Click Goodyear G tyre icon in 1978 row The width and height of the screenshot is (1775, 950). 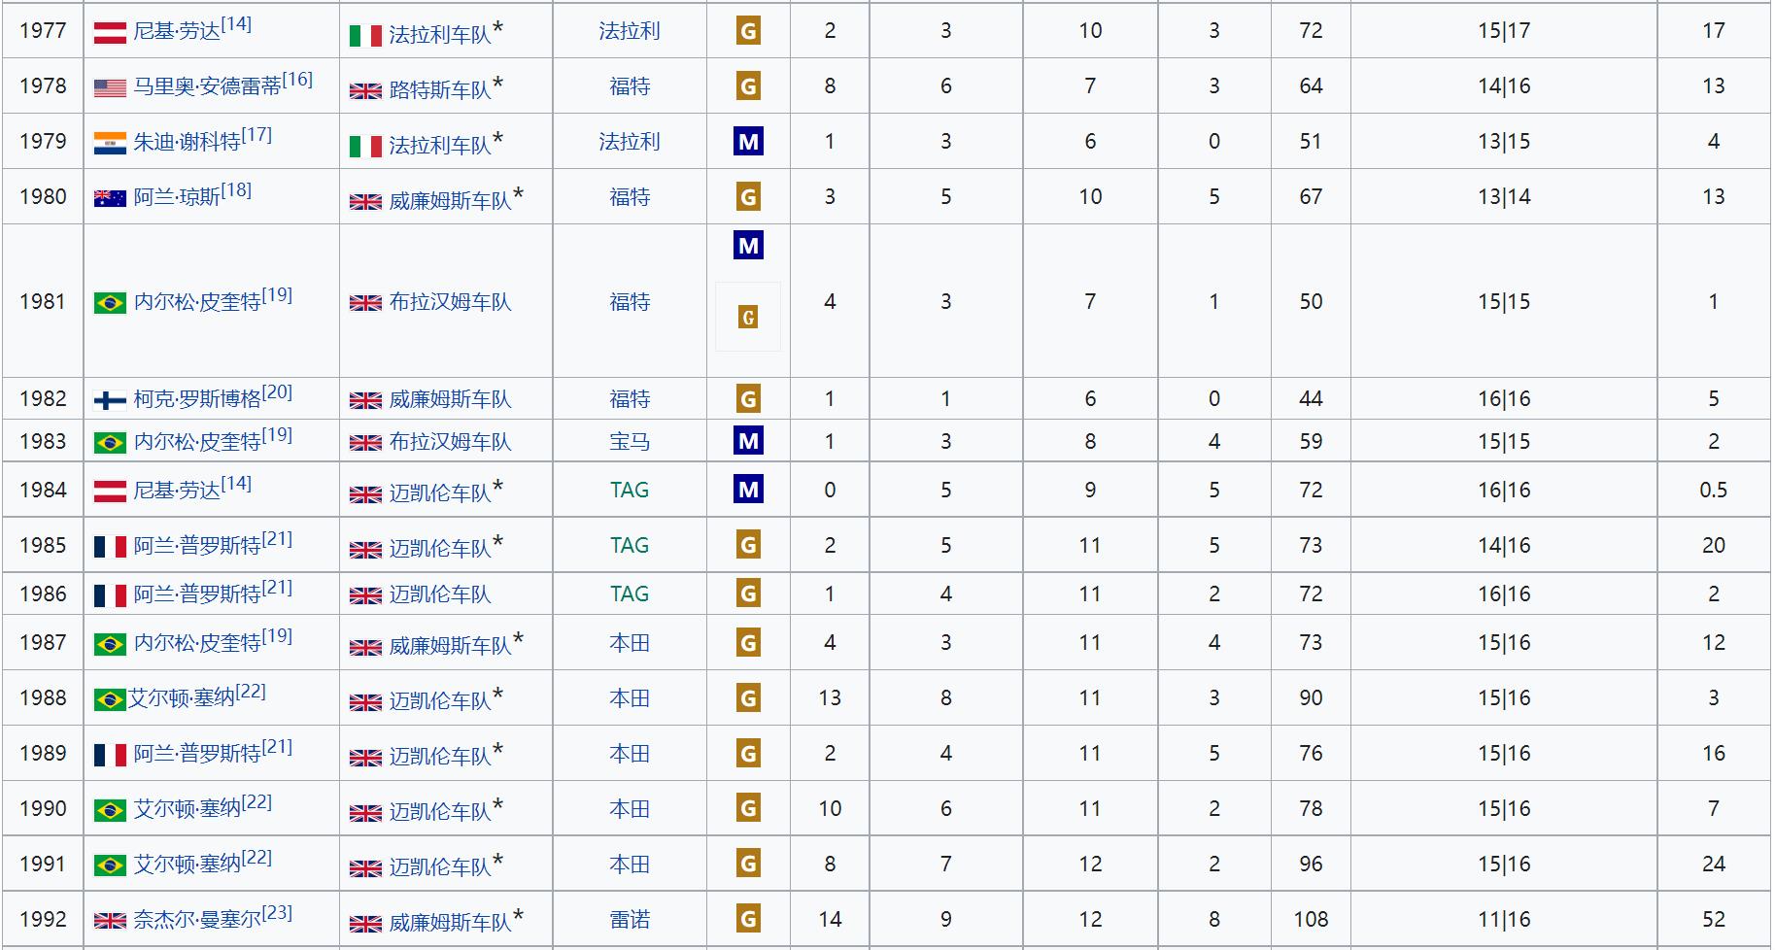point(748,86)
